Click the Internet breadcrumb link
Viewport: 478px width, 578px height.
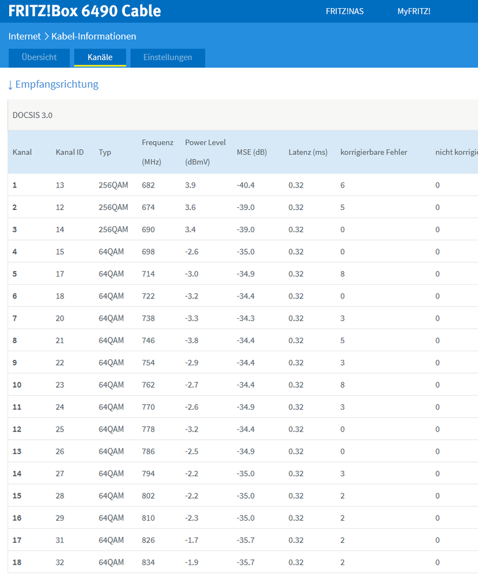(x=24, y=36)
